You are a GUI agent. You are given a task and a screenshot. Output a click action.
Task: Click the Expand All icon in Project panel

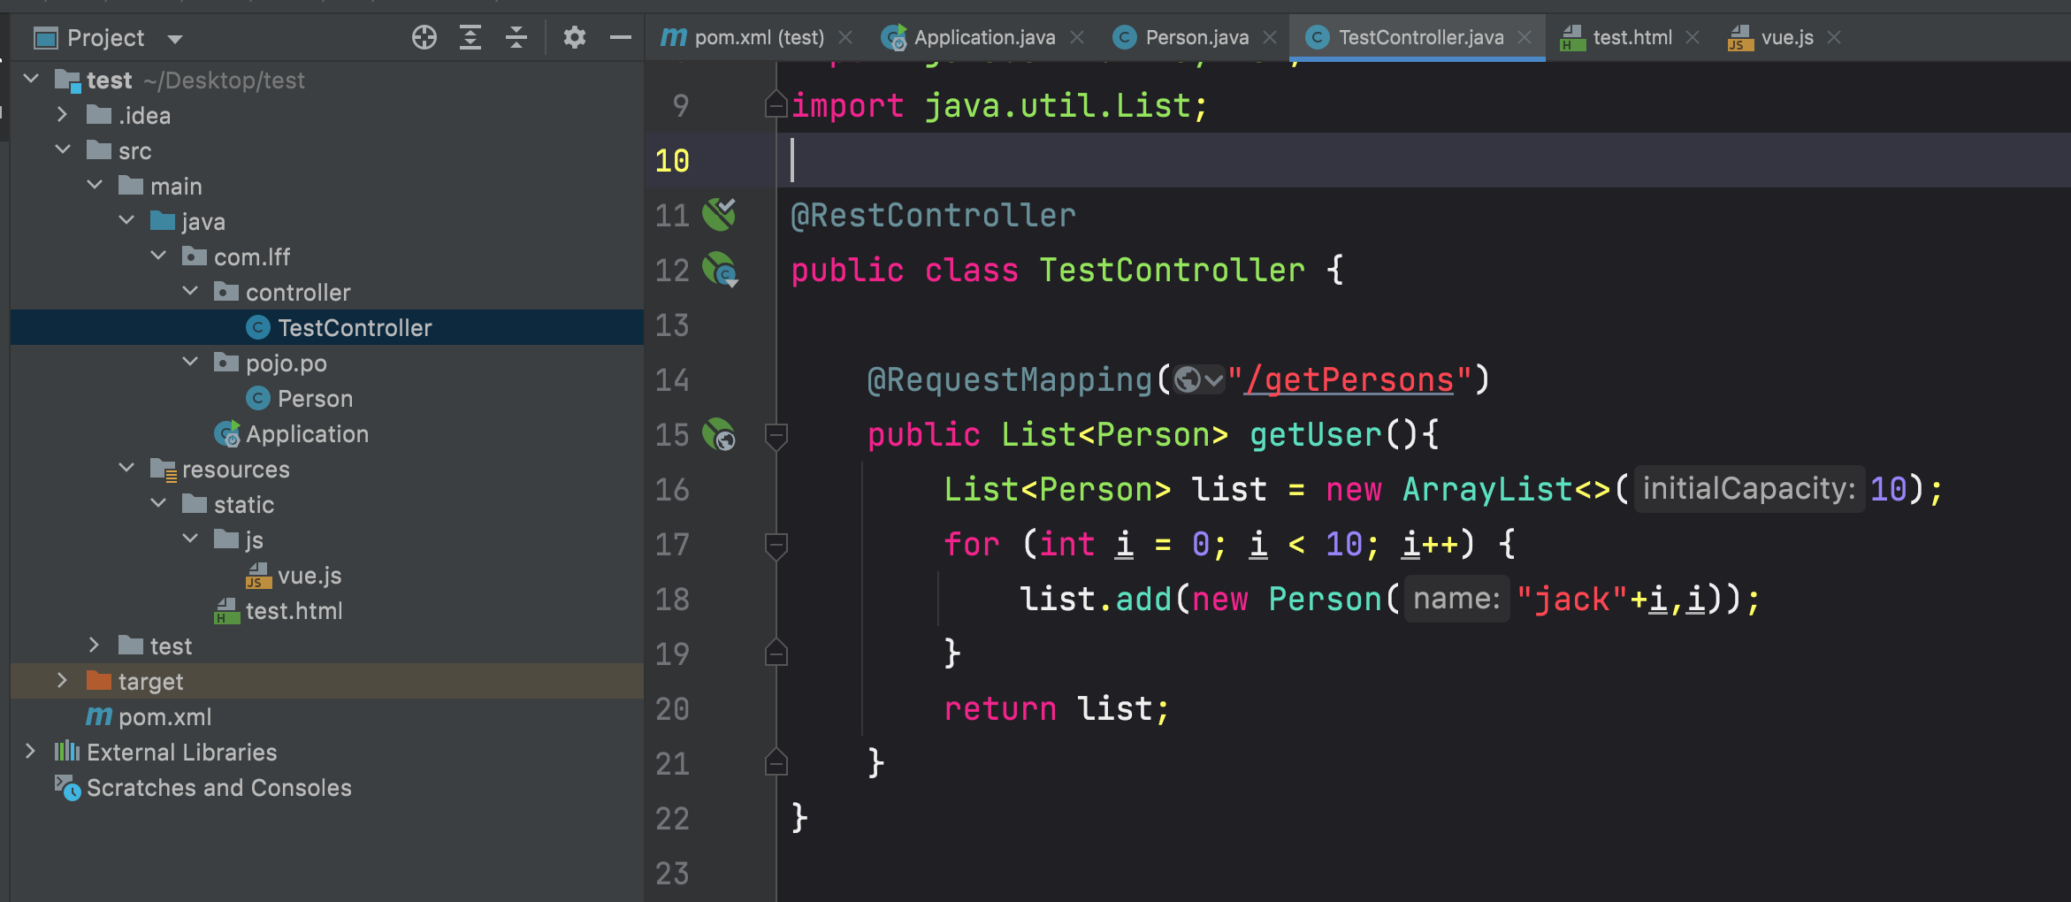[x=470, y=37]
